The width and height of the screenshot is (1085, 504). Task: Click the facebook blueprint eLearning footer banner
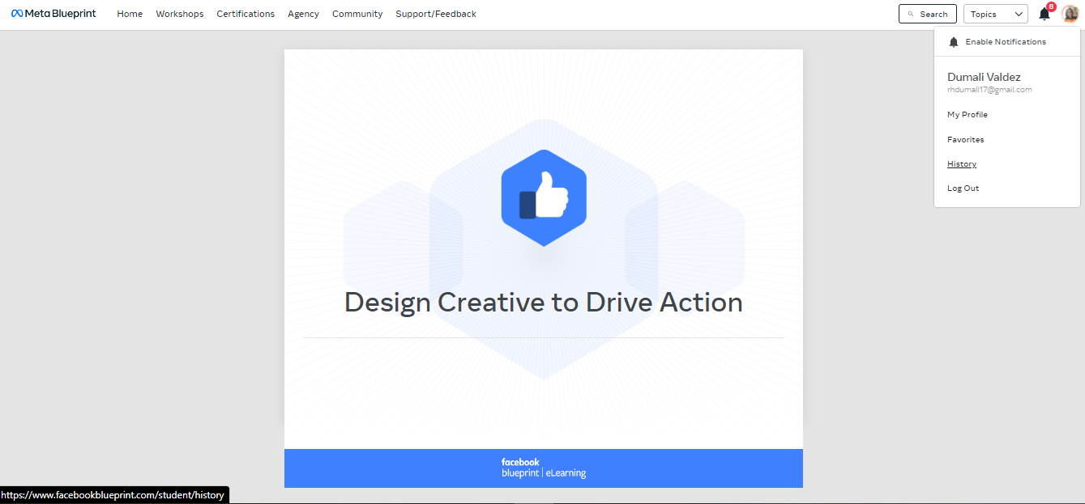click(544, 468)
